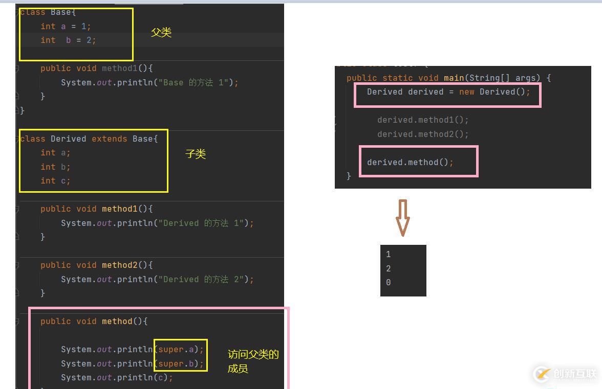
Task: Click the 'System.out.println(c);' line
Action: pos(117,378)
